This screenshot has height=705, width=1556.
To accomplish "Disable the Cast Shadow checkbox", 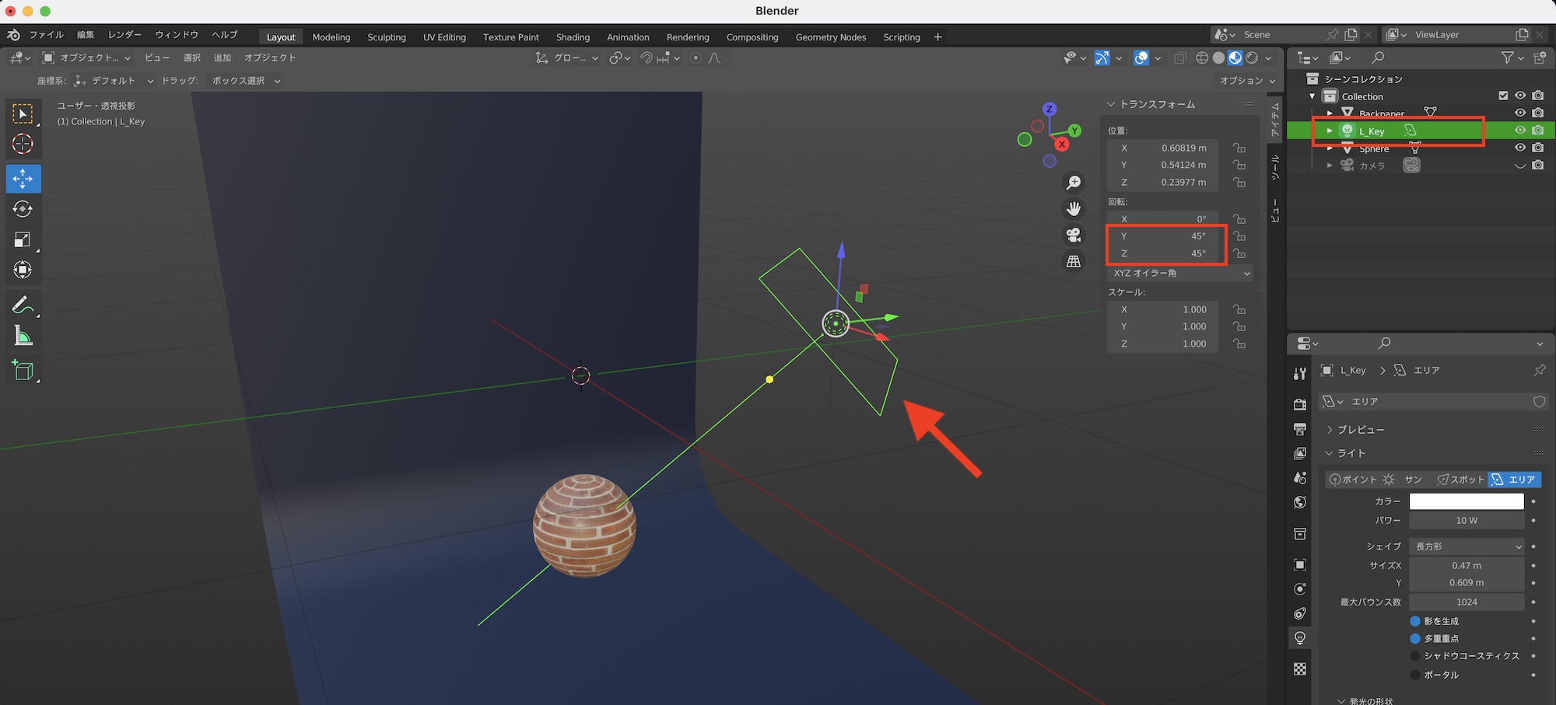I will click(1415, 621).
